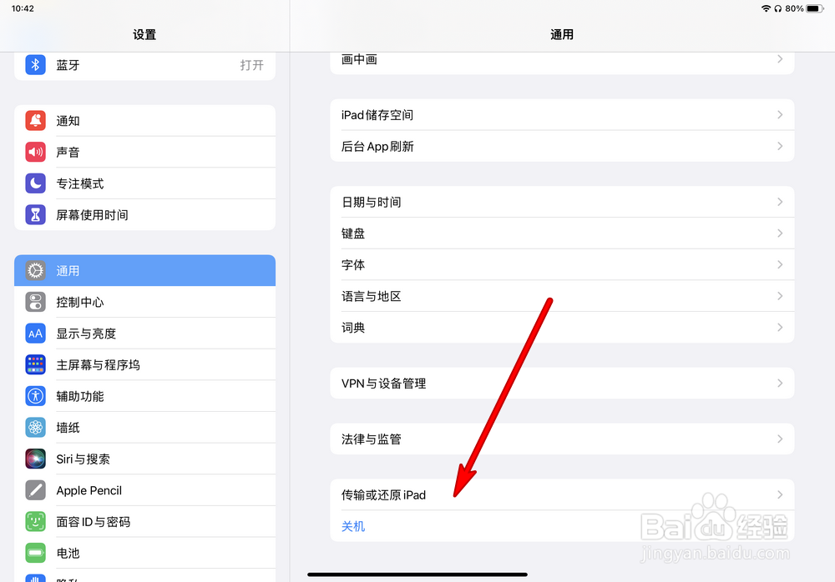835x582 pixels.
Task: Expand 后台App刷新 row chevron
Action: (780, 146)
